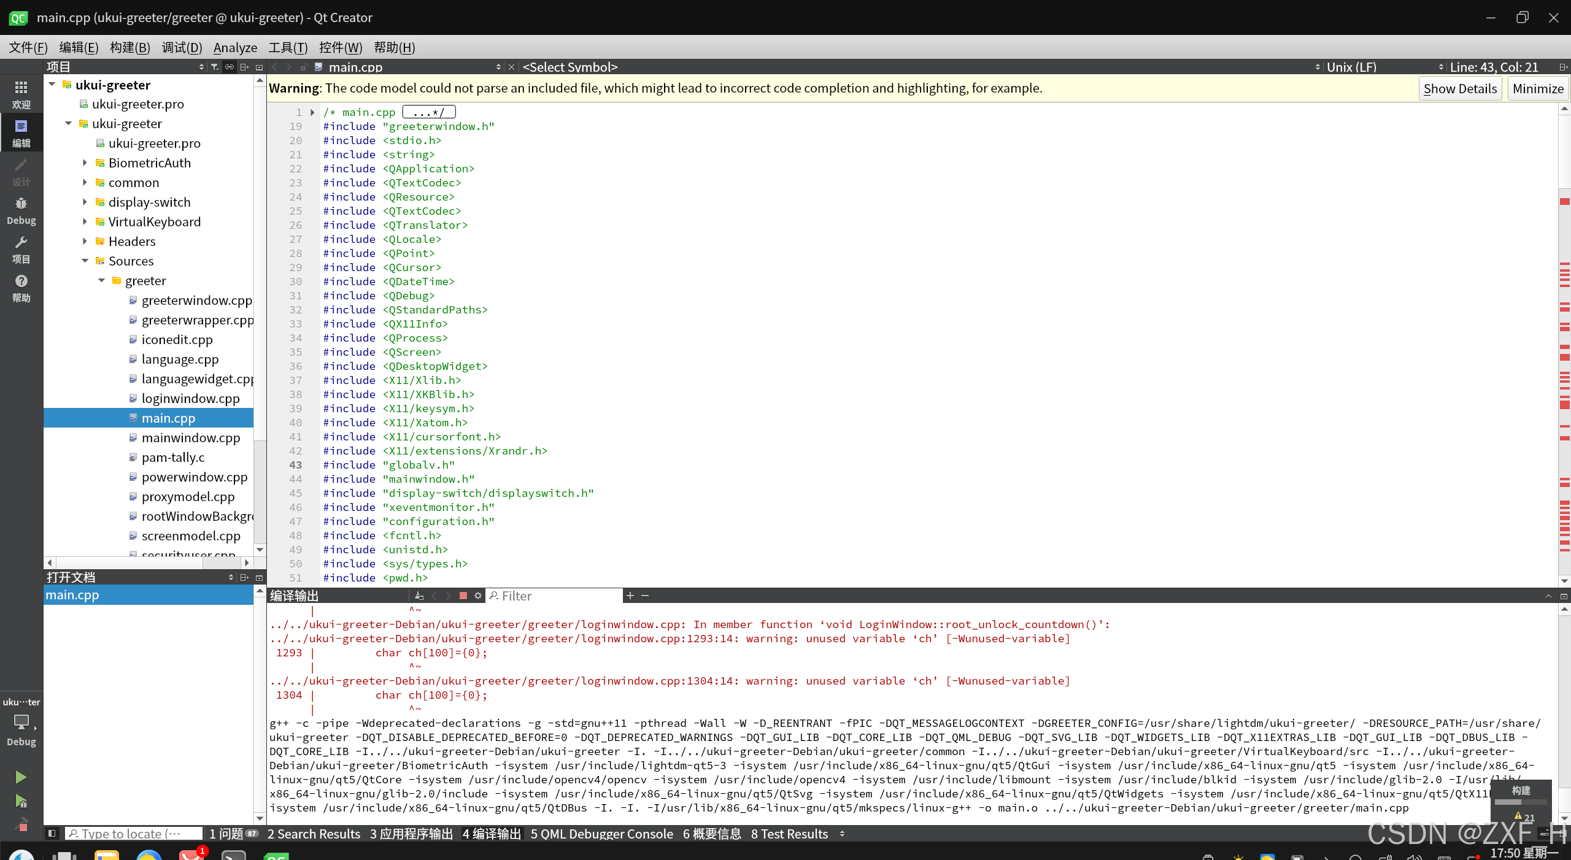Click the Minimize warning button
This screenshot has width=1571, height=860.
[1538, 88]
